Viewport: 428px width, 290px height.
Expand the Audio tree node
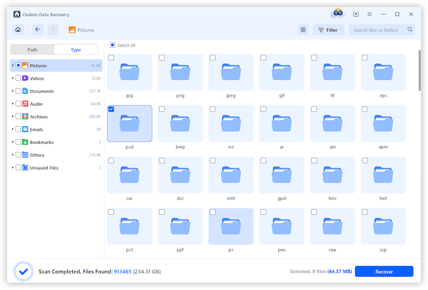(x=12, y=104)
